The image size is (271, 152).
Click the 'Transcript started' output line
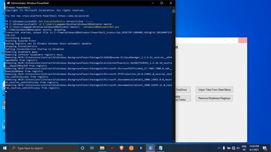(x=88, y=34)
